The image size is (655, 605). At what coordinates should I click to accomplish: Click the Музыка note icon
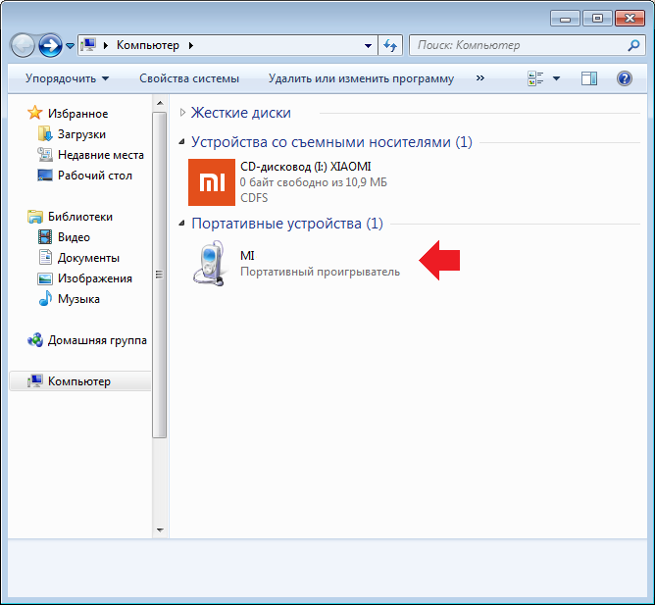click(x=45, y=298)
